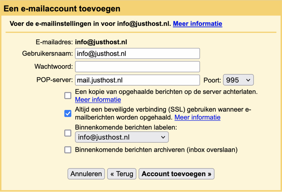The height and width of the screenshot is (192, 282).
Task: Focus the Wachtwoord password field
Action: click(x=137, y=67)
